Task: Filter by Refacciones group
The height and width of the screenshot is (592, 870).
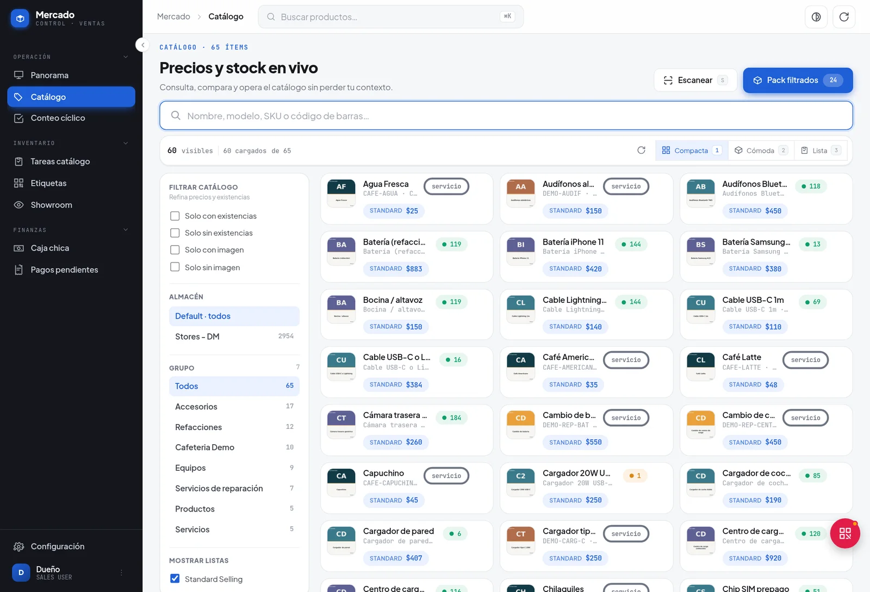Action: [234, 427]
